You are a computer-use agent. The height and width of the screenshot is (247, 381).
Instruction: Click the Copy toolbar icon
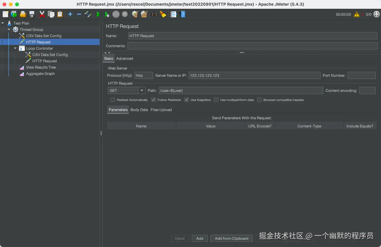(x=51, y=14)
